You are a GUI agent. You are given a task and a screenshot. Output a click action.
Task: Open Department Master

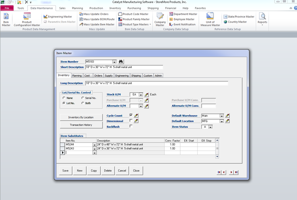(x=183, y=14)
